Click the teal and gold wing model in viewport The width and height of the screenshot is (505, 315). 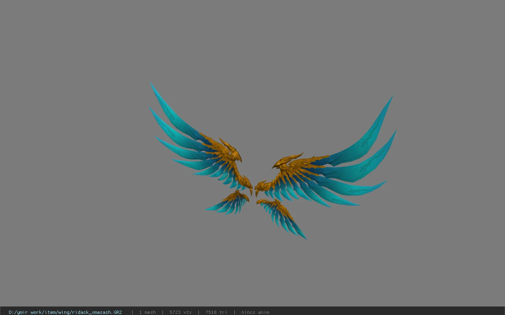coord(272,161)
